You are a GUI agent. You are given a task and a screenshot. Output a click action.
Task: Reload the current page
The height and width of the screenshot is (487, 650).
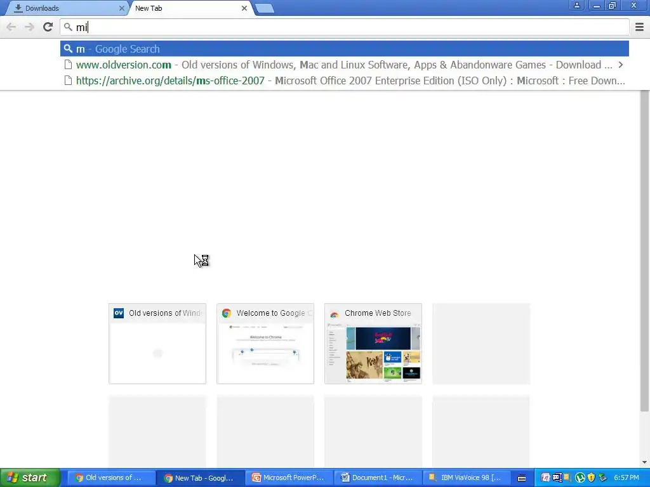click(x=48, y=27)
